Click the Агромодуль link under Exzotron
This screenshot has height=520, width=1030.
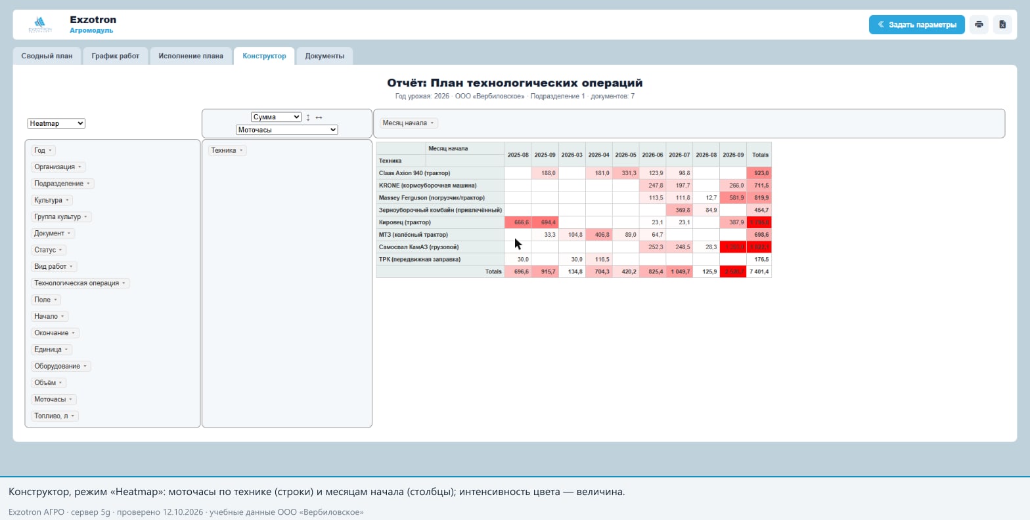(x=91, y=30)
